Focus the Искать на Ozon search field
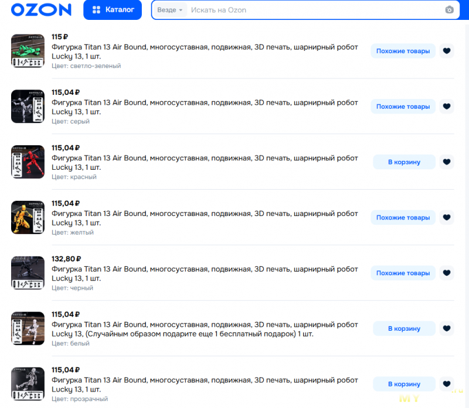 (x=315, y=10)
